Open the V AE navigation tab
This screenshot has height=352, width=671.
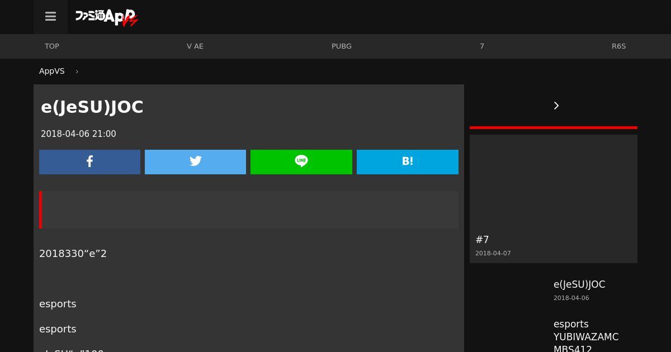195,46
